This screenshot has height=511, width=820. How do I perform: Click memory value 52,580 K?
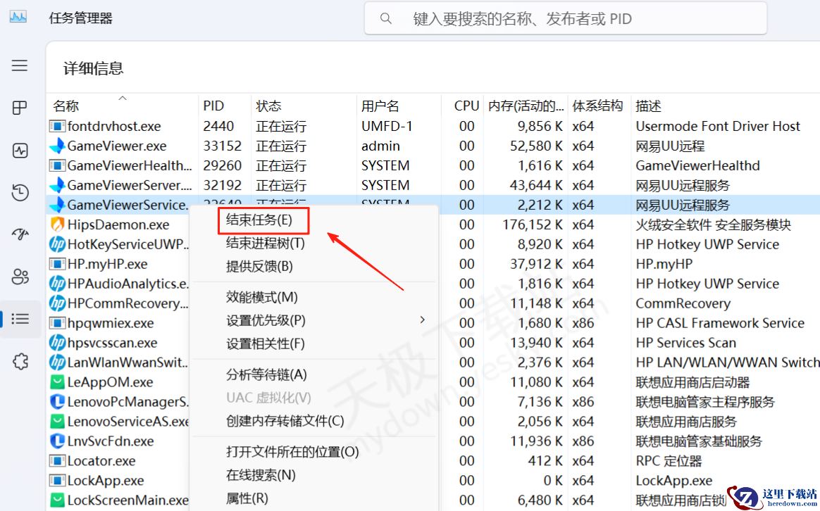coord(536,146)
